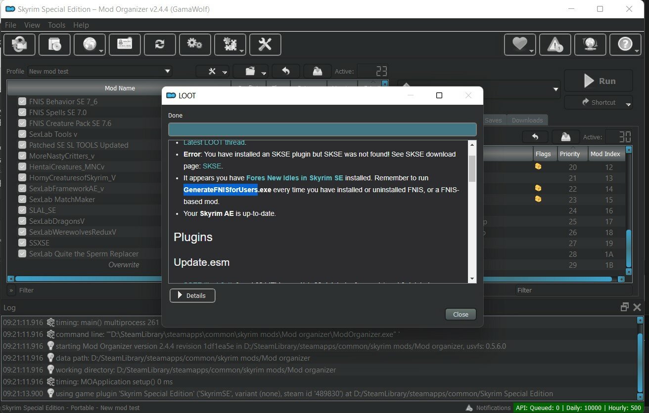
Task: Open the Help question mark icon
Action: [x=625, y=44]
